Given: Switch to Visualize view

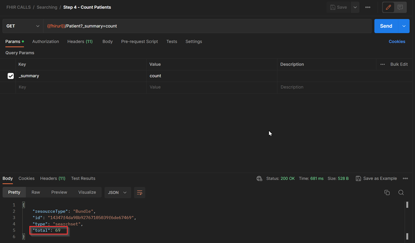Looking at the screenshot, I should [87, 192].
